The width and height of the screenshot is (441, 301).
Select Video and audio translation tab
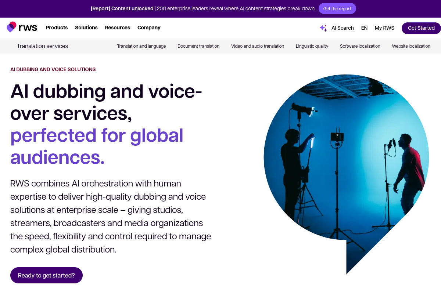tap(258, 46)
